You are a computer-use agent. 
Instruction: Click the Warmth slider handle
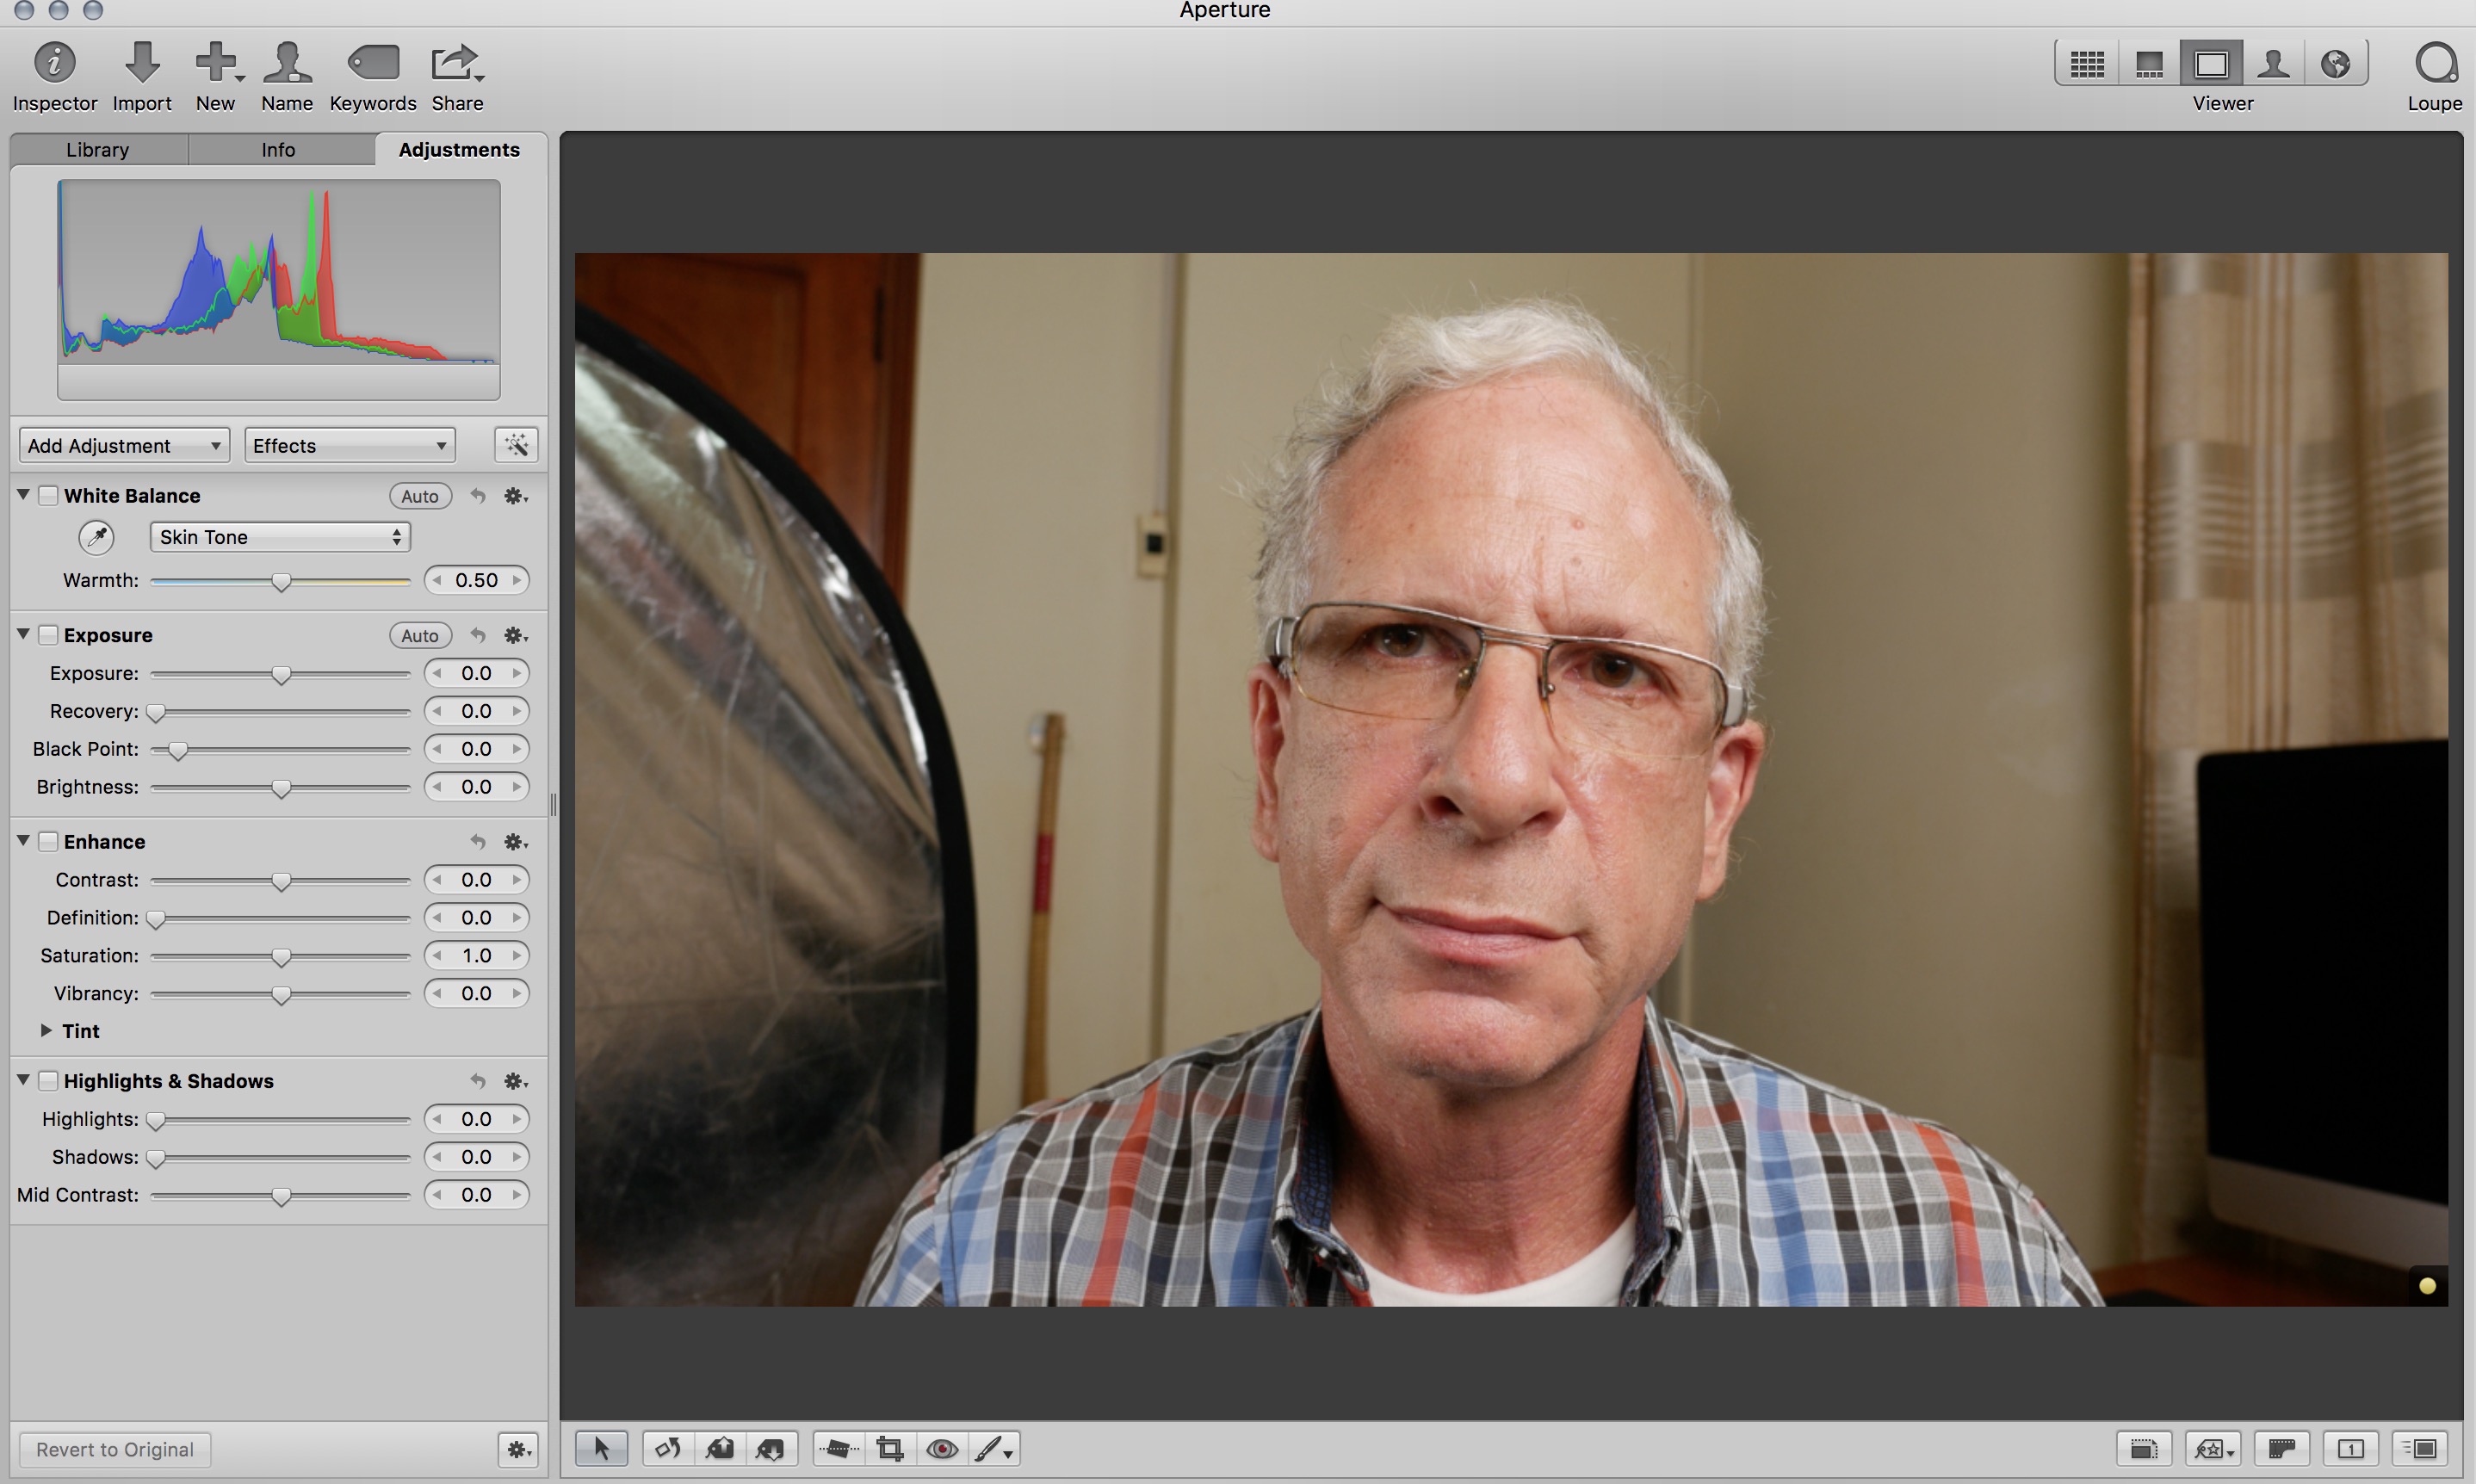(281, 581)
